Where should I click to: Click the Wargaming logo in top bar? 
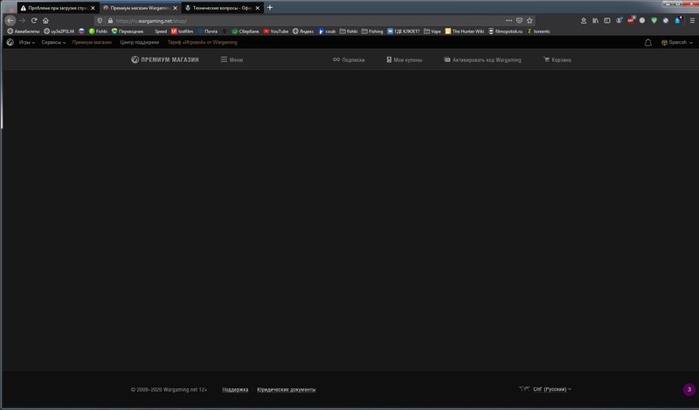pos(10,42)
